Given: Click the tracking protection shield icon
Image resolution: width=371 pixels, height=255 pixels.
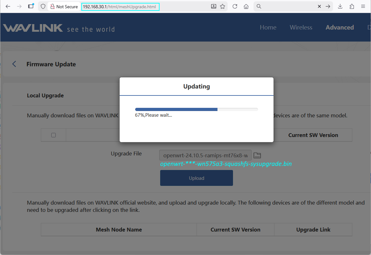Looking at the screenshot, I should (x=43, y=6).
